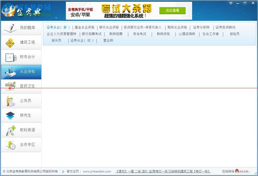This screenshot has width=258, height=176.
Task: Open the 财务会计 section
Action: (x=21, y=57)
